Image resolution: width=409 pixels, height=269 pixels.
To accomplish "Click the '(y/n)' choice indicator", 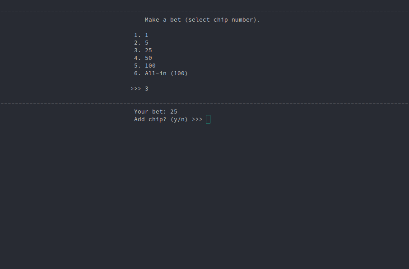I will [179, 119].
